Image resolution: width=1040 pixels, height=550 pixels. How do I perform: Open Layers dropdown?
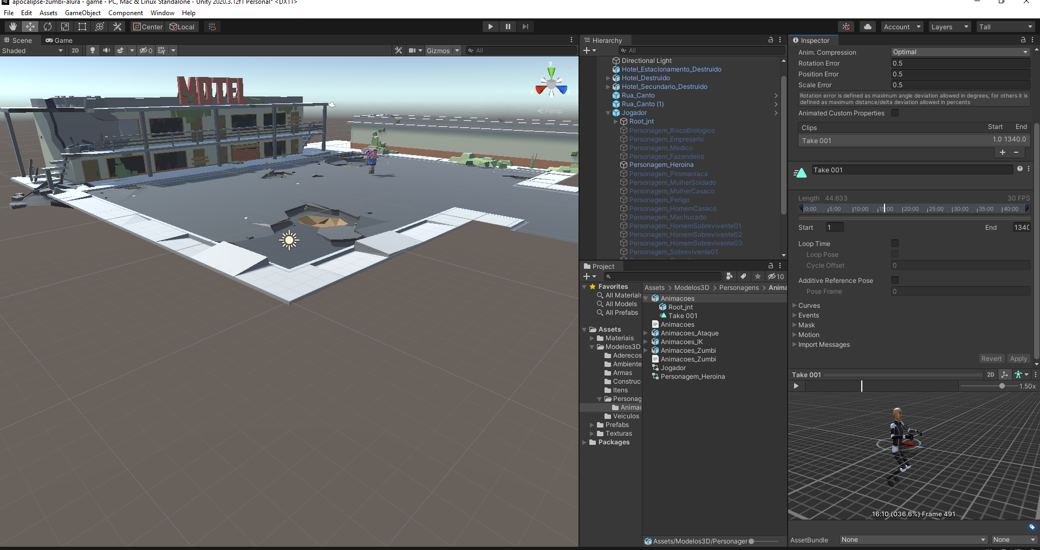tap(950, 27)
